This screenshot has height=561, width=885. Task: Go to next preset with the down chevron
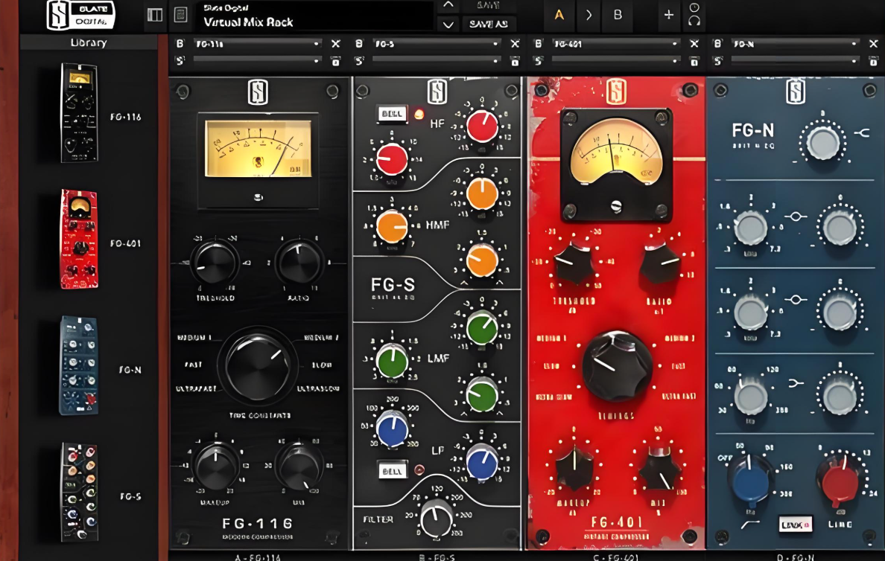pos(448,25)
